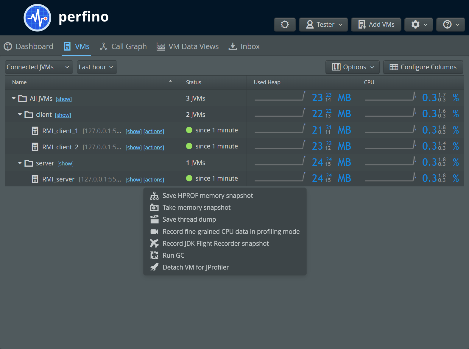Click the show link for server group

coord(66,164)
